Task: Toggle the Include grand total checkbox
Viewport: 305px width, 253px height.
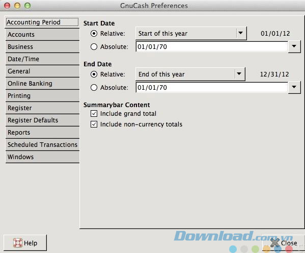Action: pyautogui.click(x=94, y=113)
